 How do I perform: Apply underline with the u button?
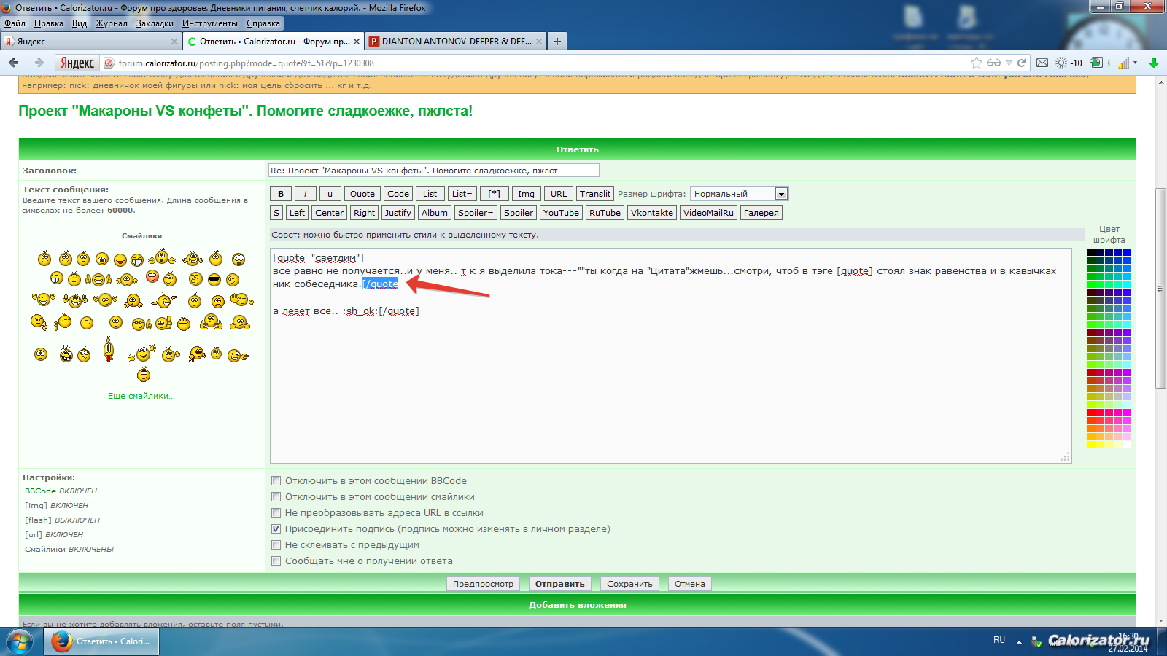330,194
